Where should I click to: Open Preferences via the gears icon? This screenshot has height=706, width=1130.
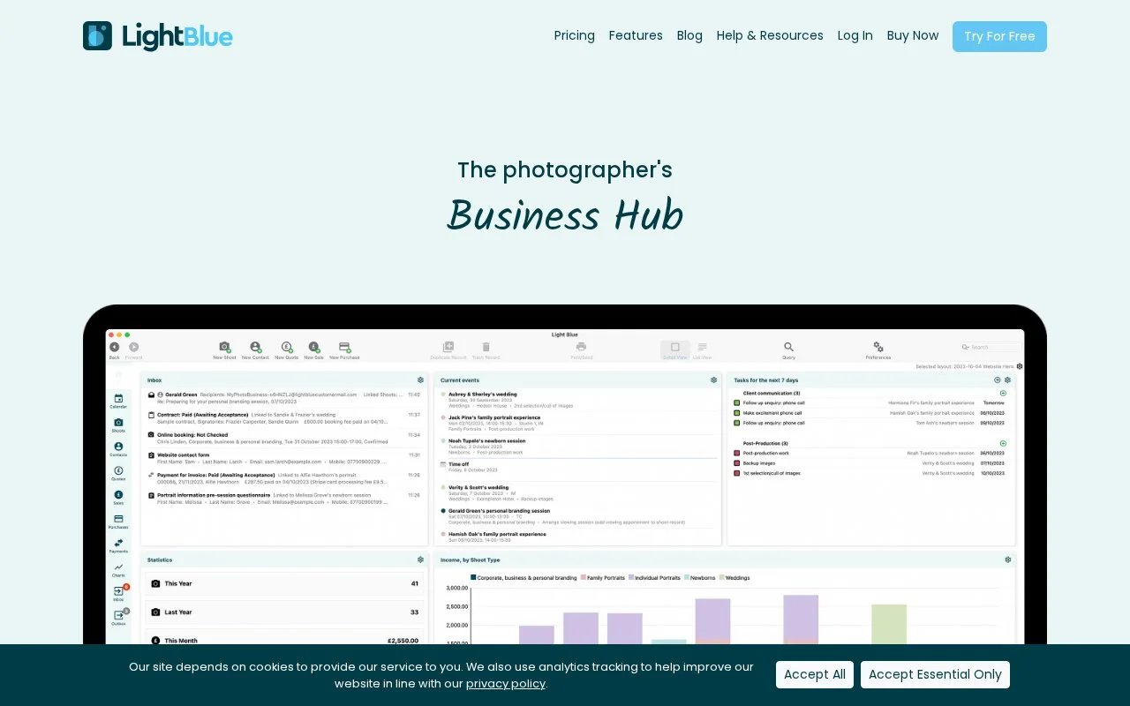pyautogui.click(x=878, y=348)
